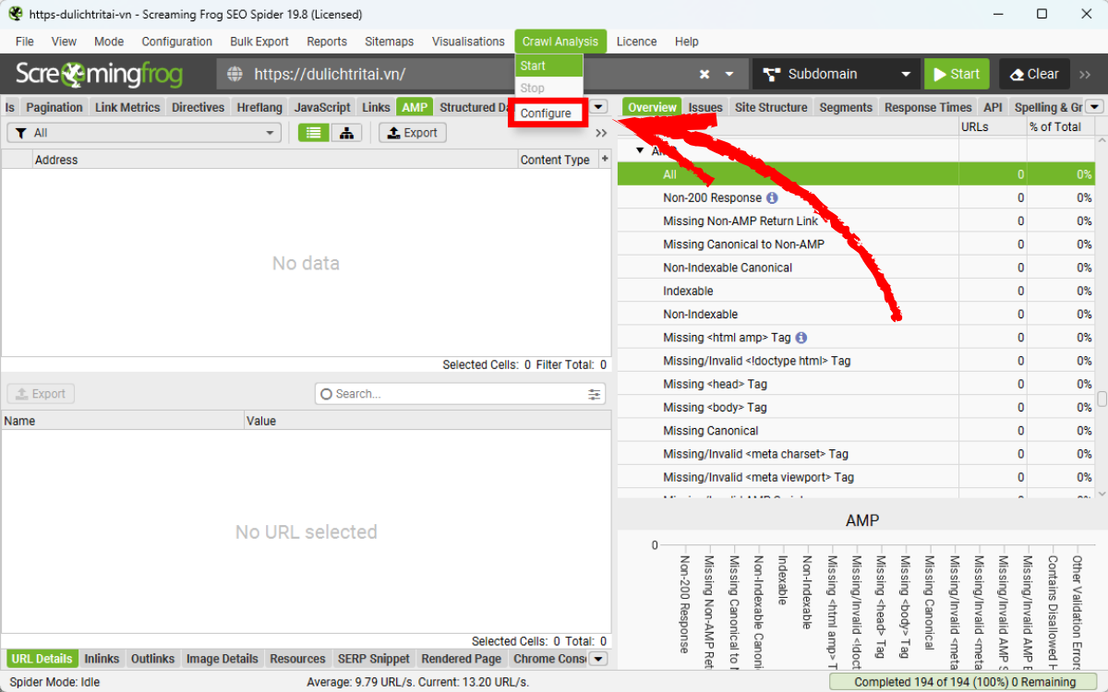1108x692 pixels.
Task: Click info icon beside Non-200 Response
Action: tap(773, 197)
